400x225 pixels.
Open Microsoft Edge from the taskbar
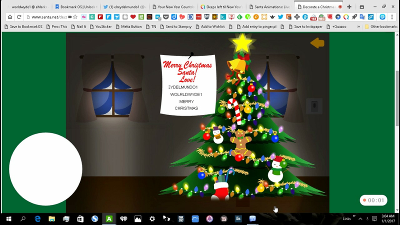coord(37,219)
